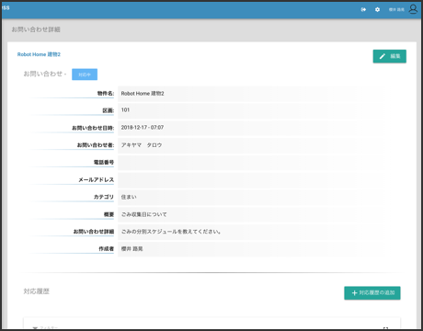This screenshot has width=423, height=331.
Task: Click the 対応履歴 section heading
Action: 37,291
